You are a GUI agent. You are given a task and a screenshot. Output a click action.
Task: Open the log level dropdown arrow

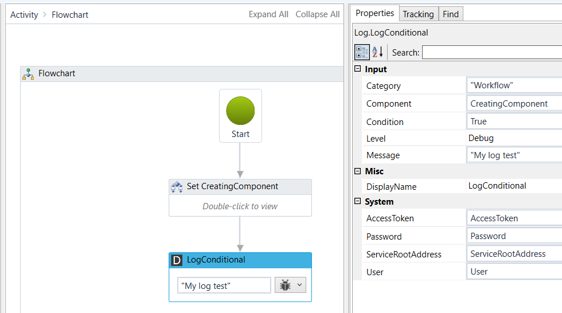click(x=300, y=285)
